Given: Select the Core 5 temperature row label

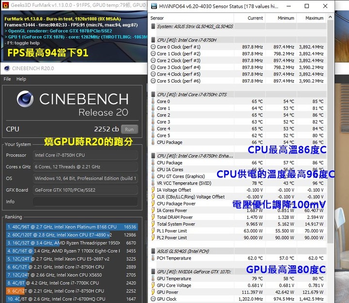Looking at the screenshot, I should click(163, 135).
